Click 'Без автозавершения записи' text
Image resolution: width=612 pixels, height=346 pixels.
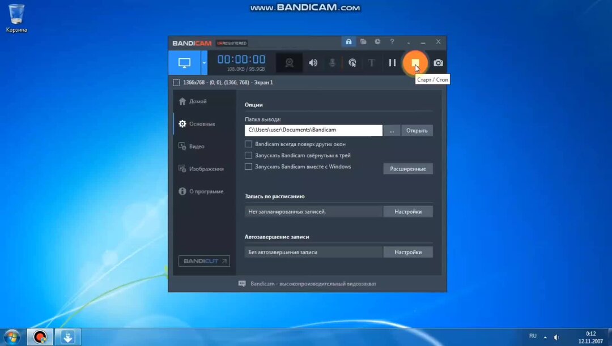tap(283, 252)
